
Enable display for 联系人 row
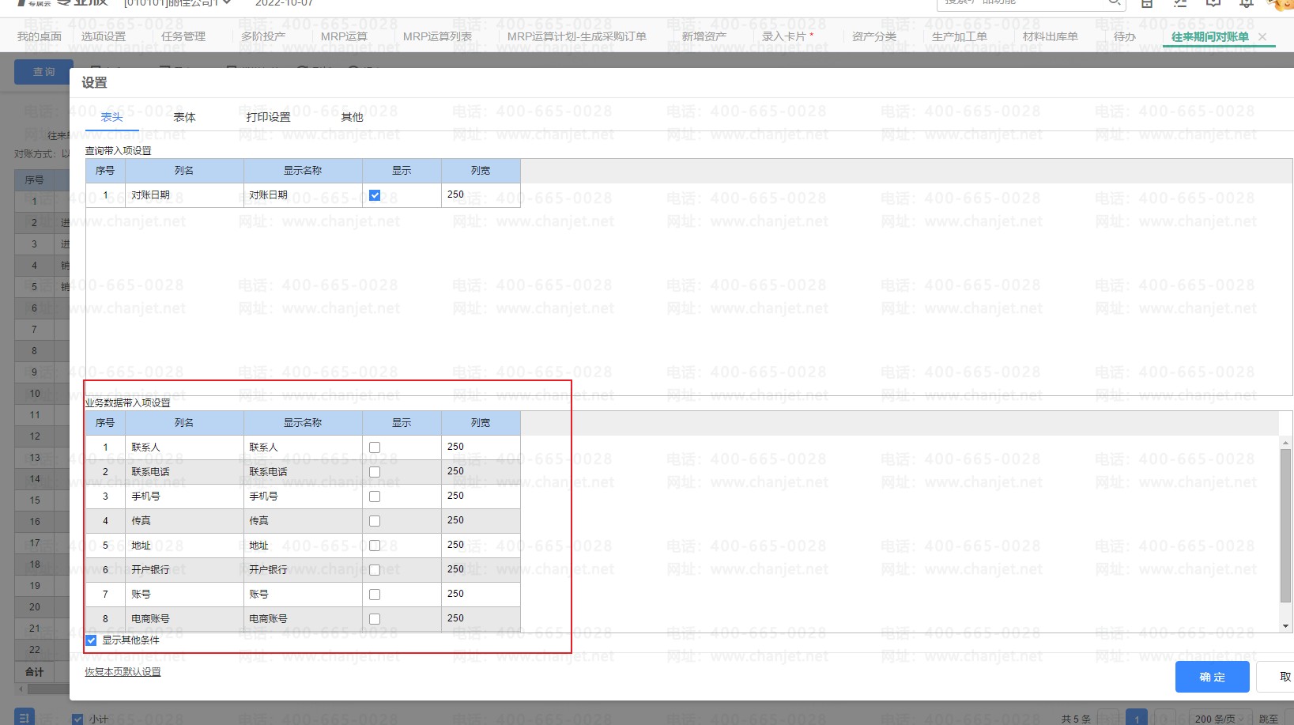pos(375,447)
